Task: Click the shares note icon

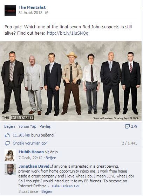Action: pyautogui.click(x=128, y=126)
